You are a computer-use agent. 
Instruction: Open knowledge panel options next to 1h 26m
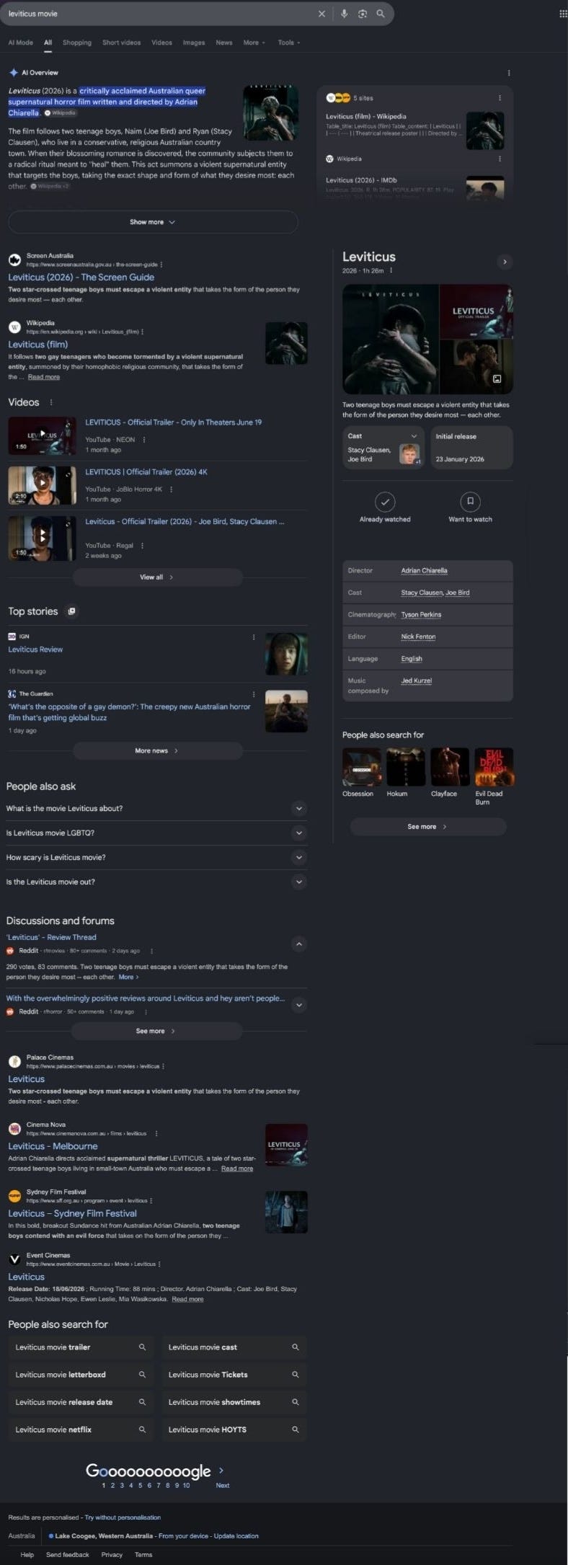coord(391,271)
